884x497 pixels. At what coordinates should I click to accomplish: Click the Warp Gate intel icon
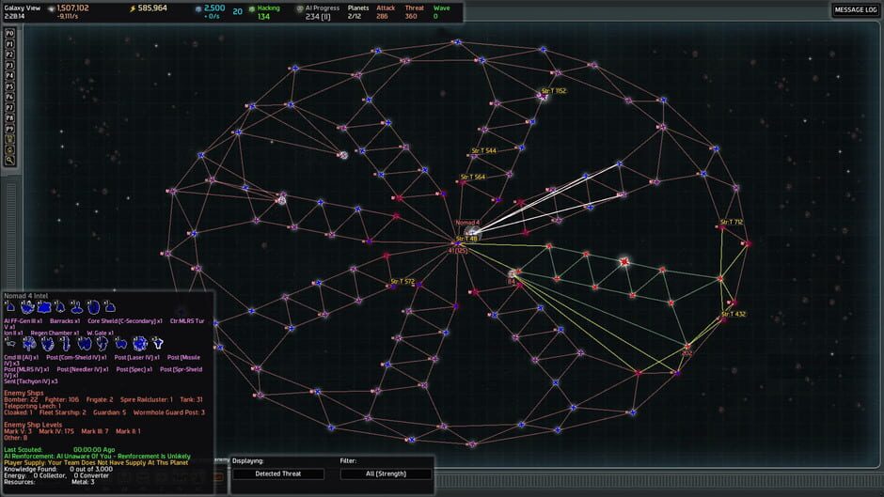111,307
